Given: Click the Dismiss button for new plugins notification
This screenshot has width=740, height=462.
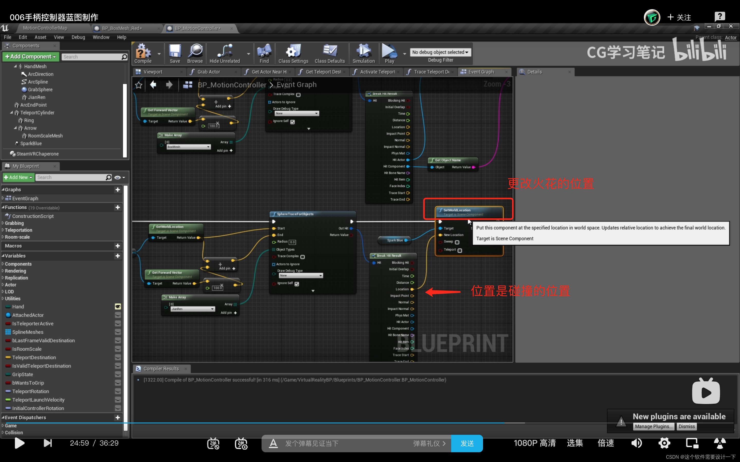Looking at the screenshot, I should tap(687, 426).
